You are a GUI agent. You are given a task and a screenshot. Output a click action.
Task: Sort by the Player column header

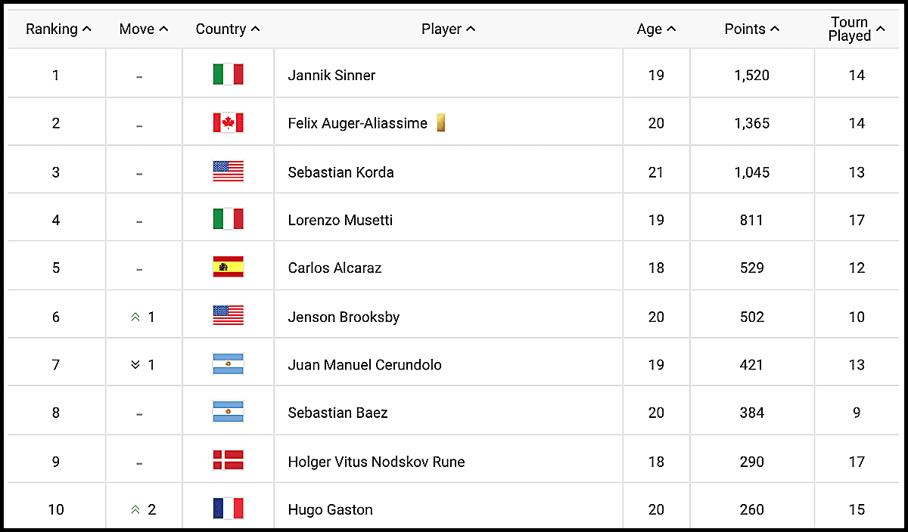[x=449, y=29]
